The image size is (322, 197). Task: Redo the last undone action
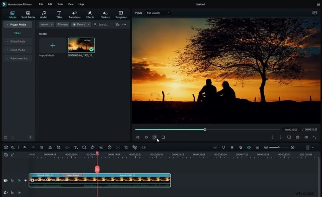point(33,147)
